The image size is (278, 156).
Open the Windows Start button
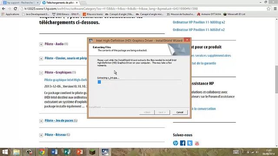pos(5,152)
